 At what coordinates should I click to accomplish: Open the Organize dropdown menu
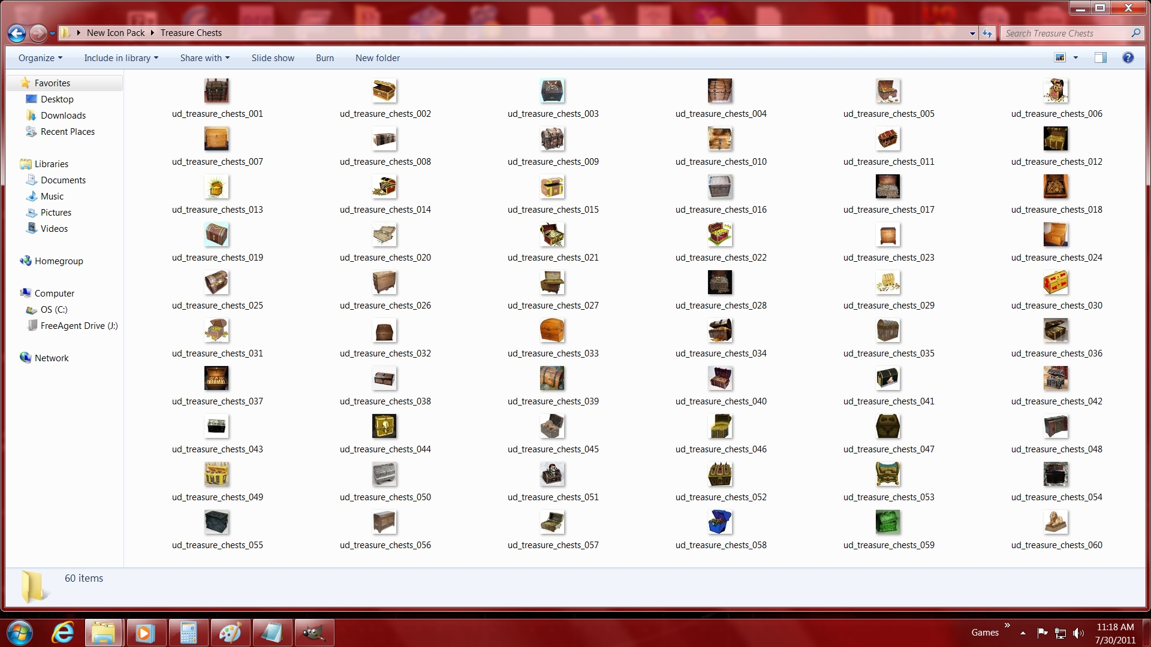(x=40, y=58)
